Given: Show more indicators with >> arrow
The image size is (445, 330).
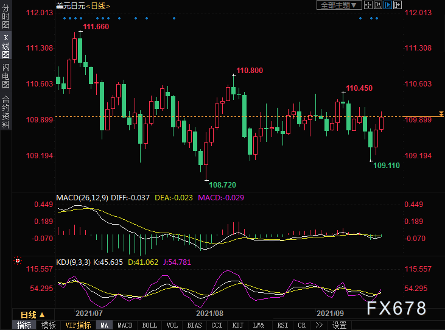Looking at the screenshot, I should (319, 325).
